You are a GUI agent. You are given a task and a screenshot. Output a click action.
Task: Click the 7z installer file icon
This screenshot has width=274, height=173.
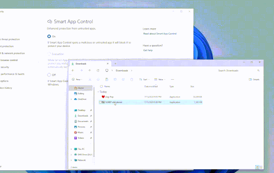(103, 102)
